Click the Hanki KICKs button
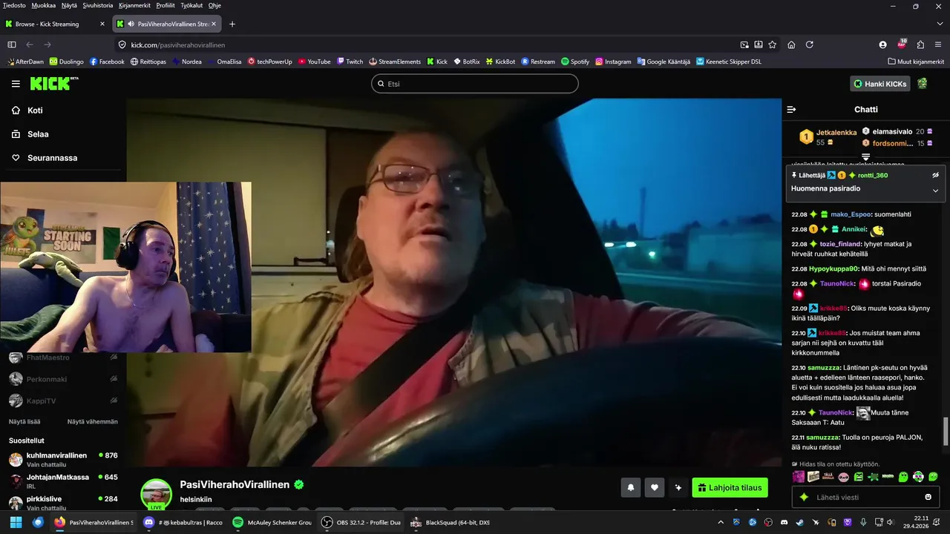 [879, 84]
